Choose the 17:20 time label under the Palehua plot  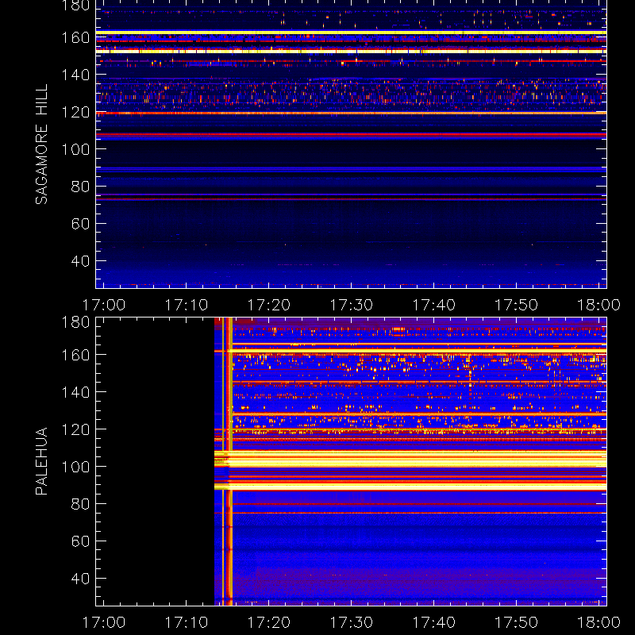click(269, 622)
